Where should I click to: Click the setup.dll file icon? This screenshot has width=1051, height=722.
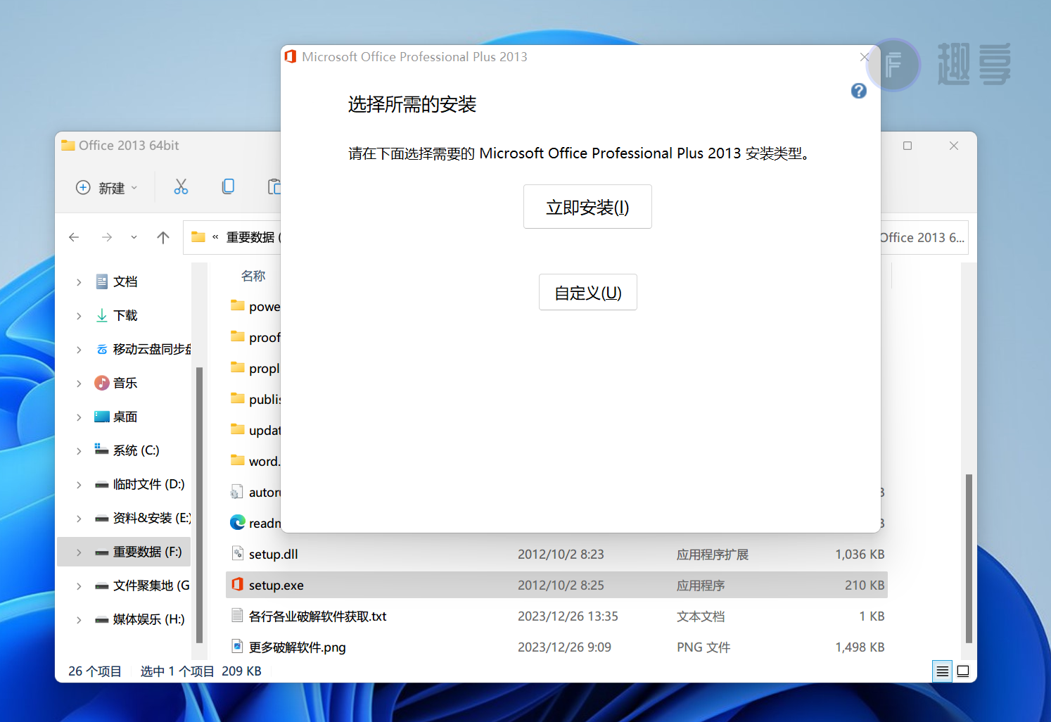(x=238, y=554)
